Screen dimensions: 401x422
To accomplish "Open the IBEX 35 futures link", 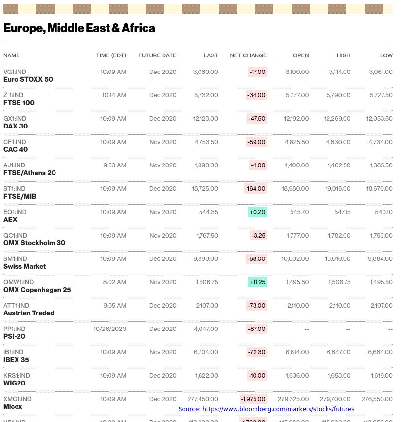I will [16, 360].
